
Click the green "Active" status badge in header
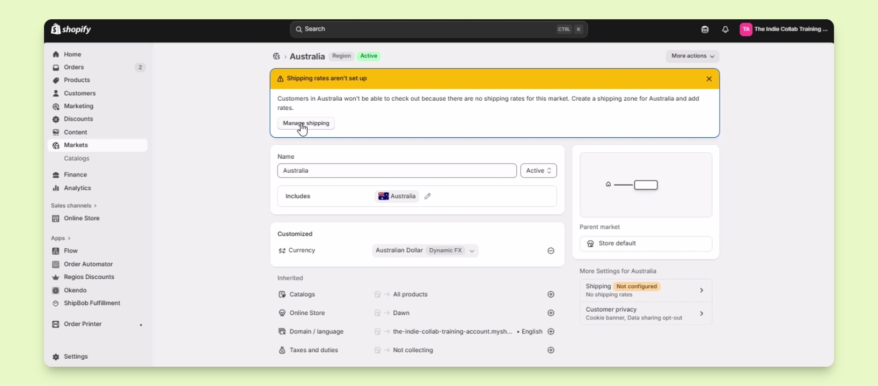coord(369,56)
